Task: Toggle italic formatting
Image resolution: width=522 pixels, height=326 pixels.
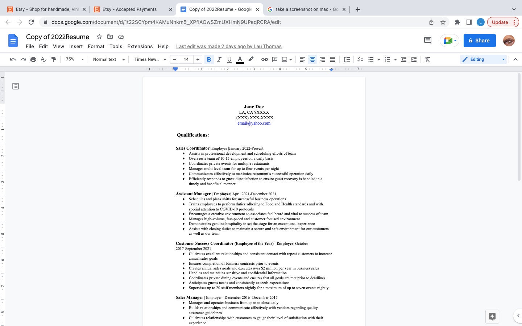Action: (219, 59)
